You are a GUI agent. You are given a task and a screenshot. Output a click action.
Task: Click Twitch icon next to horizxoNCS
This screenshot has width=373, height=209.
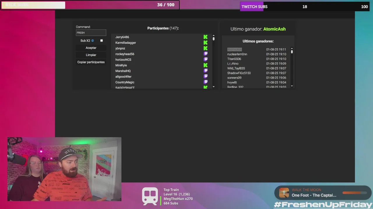[x=205, y=60]
